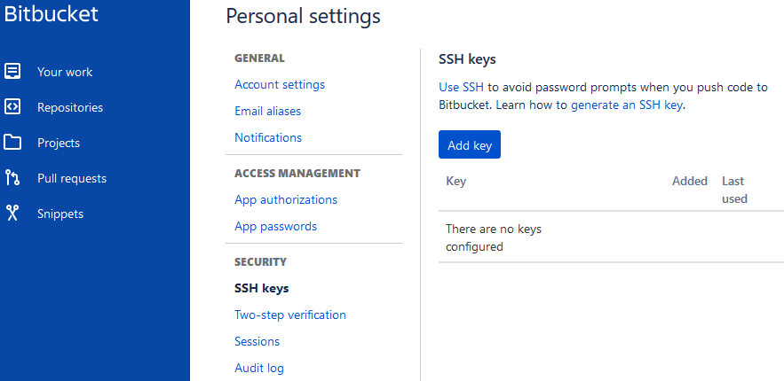The height and width of the screenshot is (381, 784).
Task: Go to Repositories in the sidebar
Action: [x=70, y=107]
